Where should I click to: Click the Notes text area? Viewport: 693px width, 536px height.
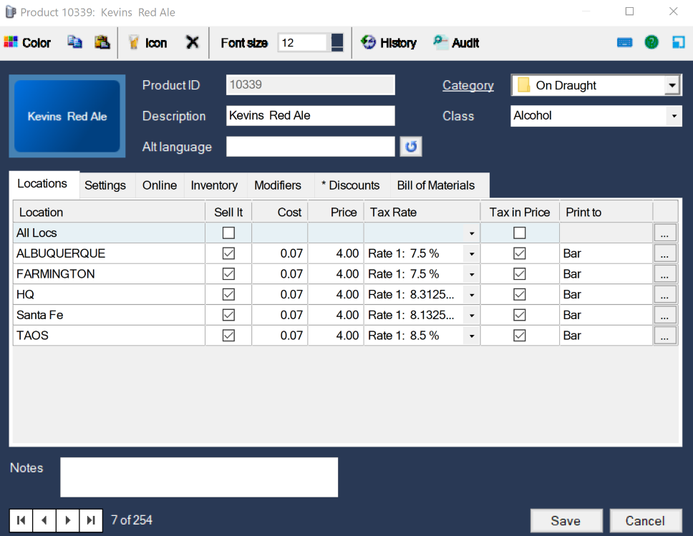199,477
